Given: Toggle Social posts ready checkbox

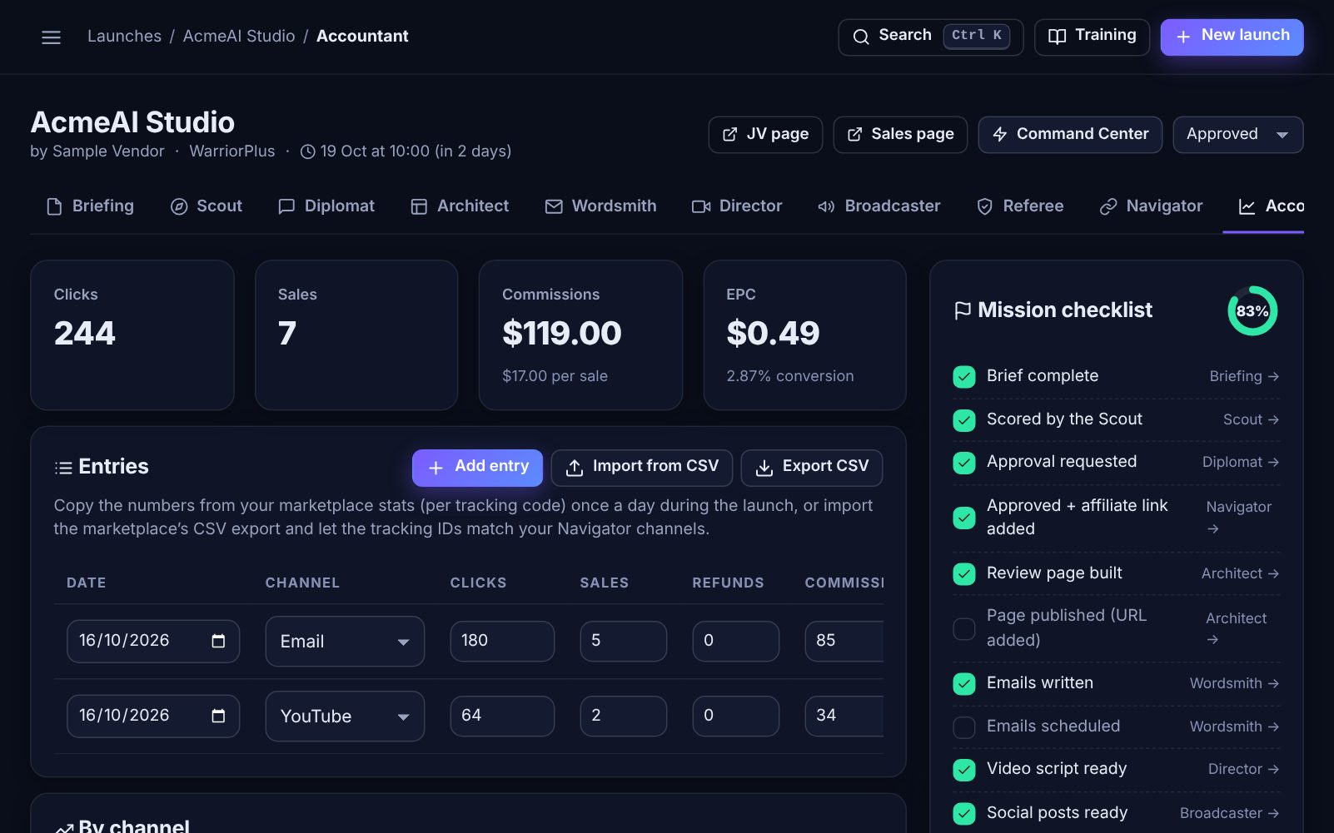Looking at the screenshot, I should 964,814.
